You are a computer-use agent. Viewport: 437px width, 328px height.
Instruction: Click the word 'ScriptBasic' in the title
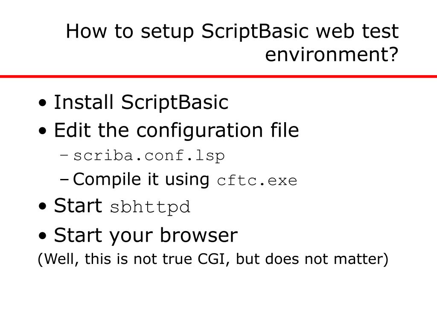255,32
